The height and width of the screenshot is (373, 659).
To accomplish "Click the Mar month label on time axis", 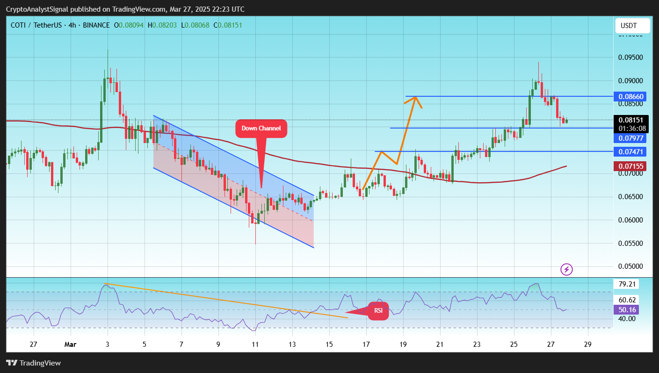I will coord(71,344).
